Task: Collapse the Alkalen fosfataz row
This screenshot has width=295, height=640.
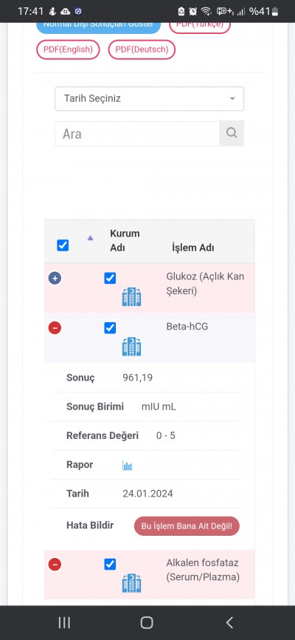Action: point(55,565)
